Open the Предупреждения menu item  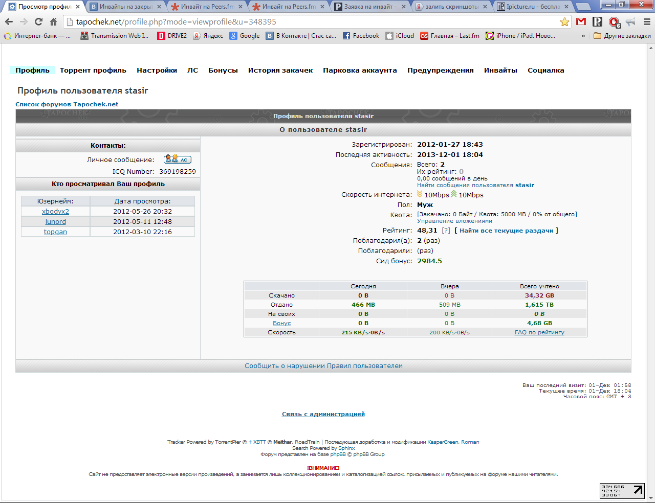click(x=441, y=71)
